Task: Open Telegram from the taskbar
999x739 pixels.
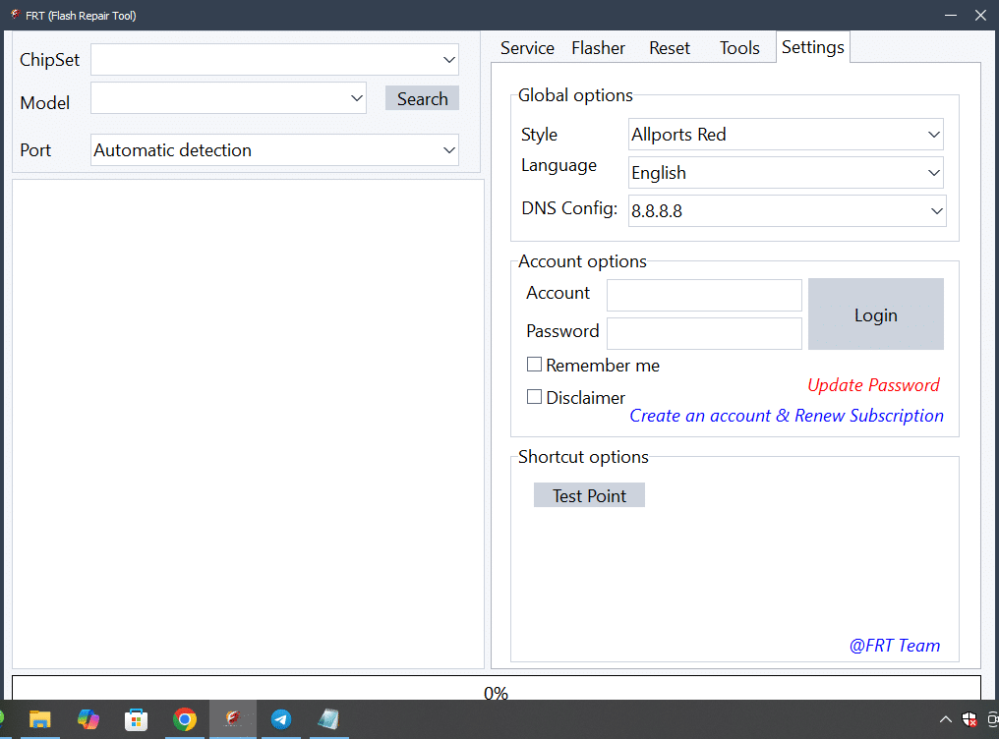Action: click(x=280, y=719)
